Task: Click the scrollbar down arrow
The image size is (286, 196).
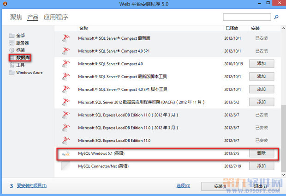Action: (x=283, y=175)
